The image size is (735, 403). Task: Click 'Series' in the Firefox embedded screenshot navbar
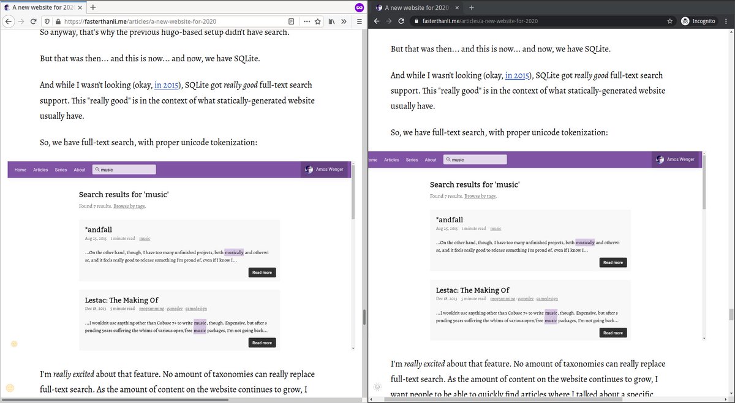(61, 170)
